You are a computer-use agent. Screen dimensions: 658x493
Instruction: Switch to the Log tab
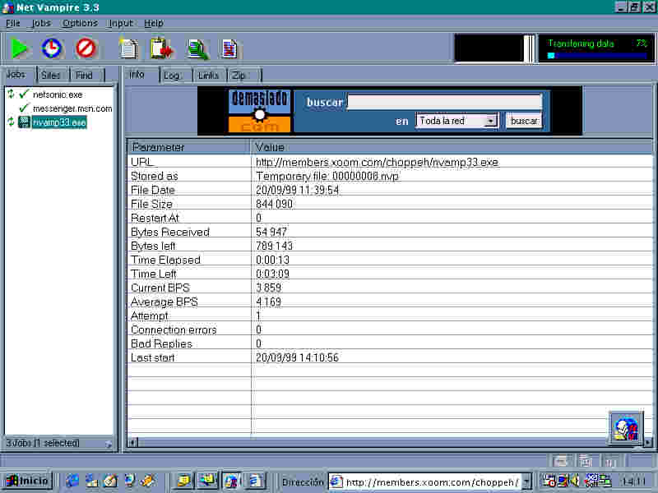174,76
